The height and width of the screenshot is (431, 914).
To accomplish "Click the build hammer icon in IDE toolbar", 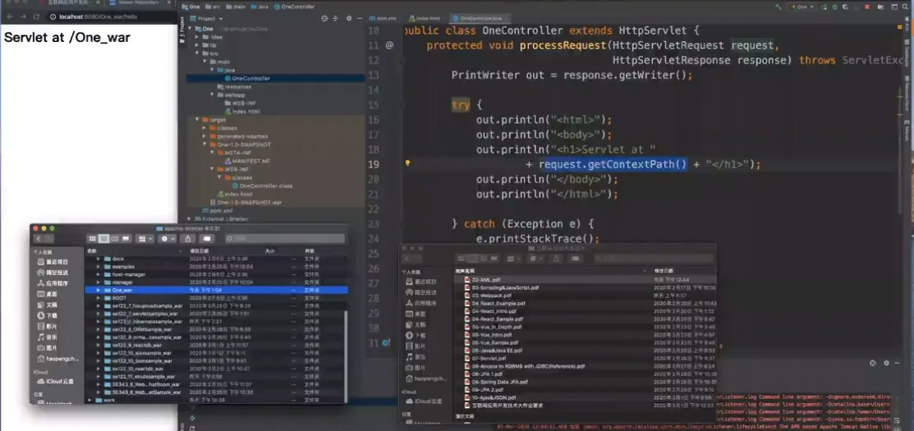I will pyautogui.click(x=779, y=7).
